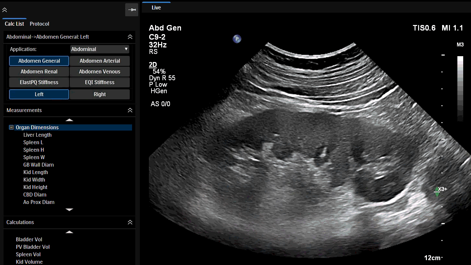Collapse the Calculations panel chevron
This screenshot has height=265, width=471.
130,222
